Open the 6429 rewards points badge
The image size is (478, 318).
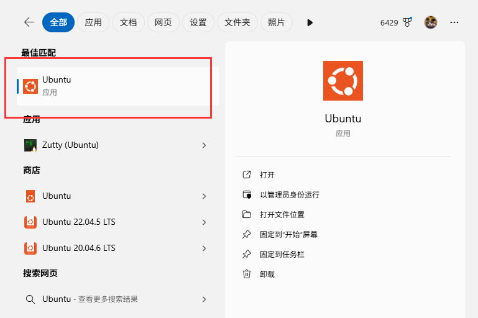pyautogui.click(x=396, y=22)
